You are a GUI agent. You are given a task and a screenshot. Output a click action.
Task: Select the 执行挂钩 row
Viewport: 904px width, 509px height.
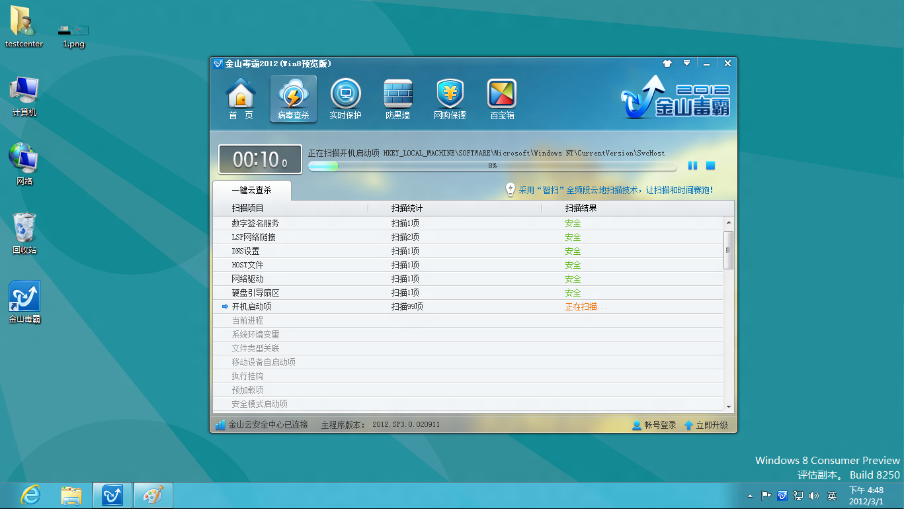[x=468, y=376]
